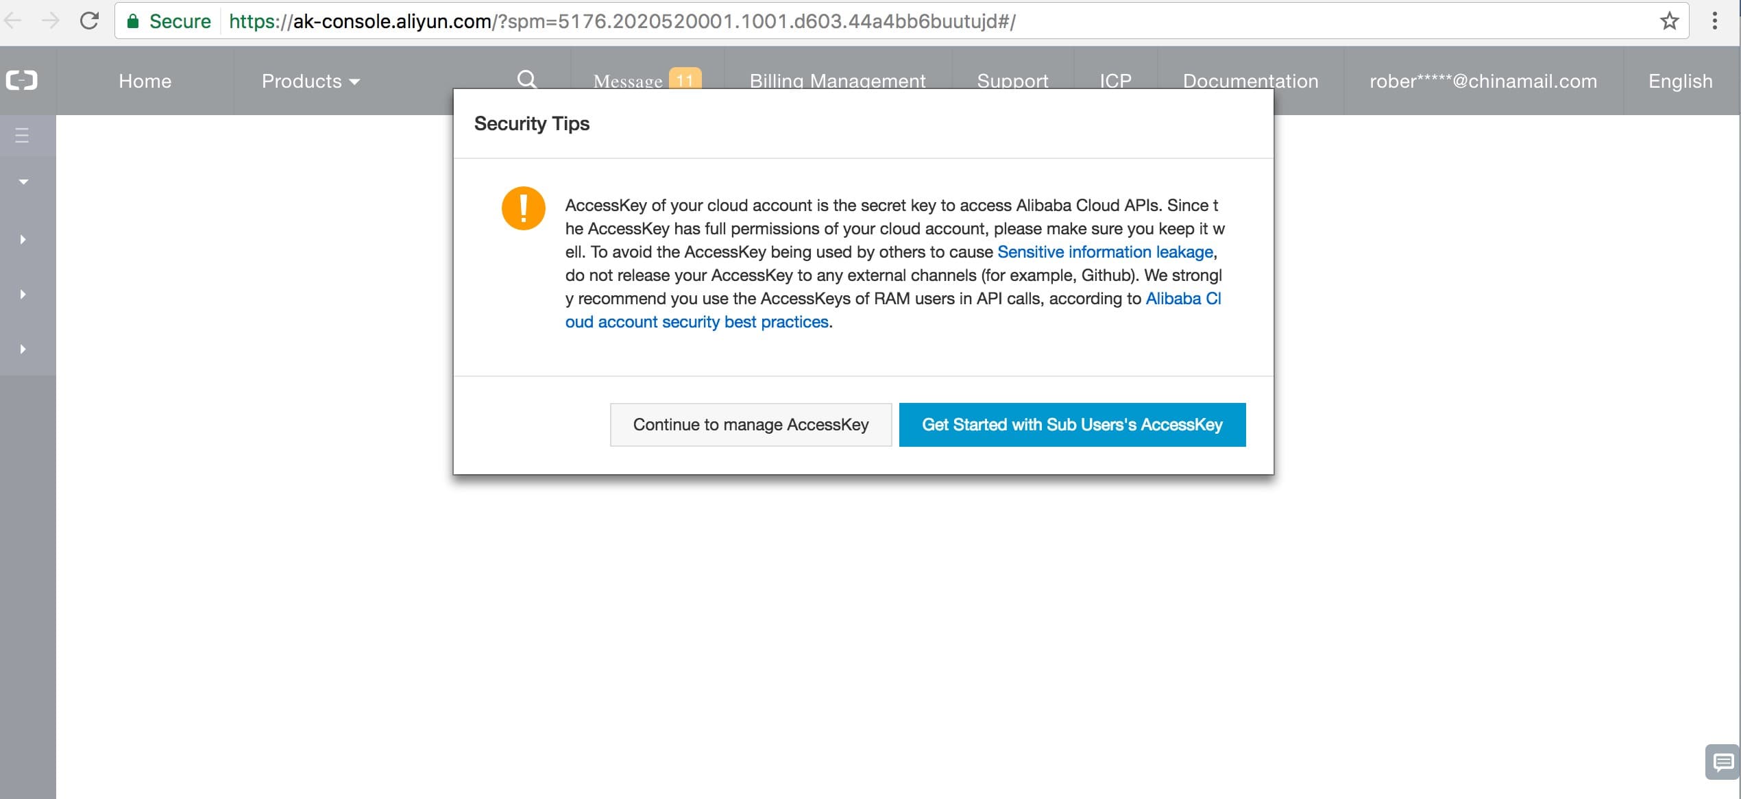Click the green Secure padlock icon
The width and height of the screenshot is (1741, 799).
133,21
